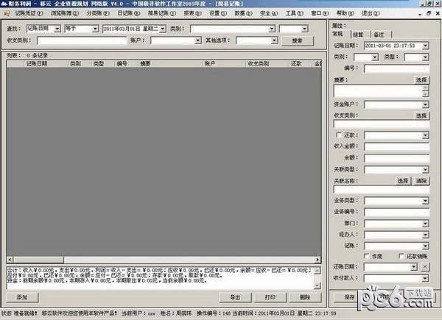Click the 选择 button next to 摘要
The image size is (442, 320).
(421, 79)
